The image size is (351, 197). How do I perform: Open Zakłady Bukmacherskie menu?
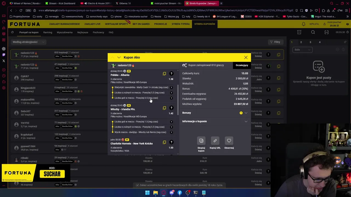[64, 24]
